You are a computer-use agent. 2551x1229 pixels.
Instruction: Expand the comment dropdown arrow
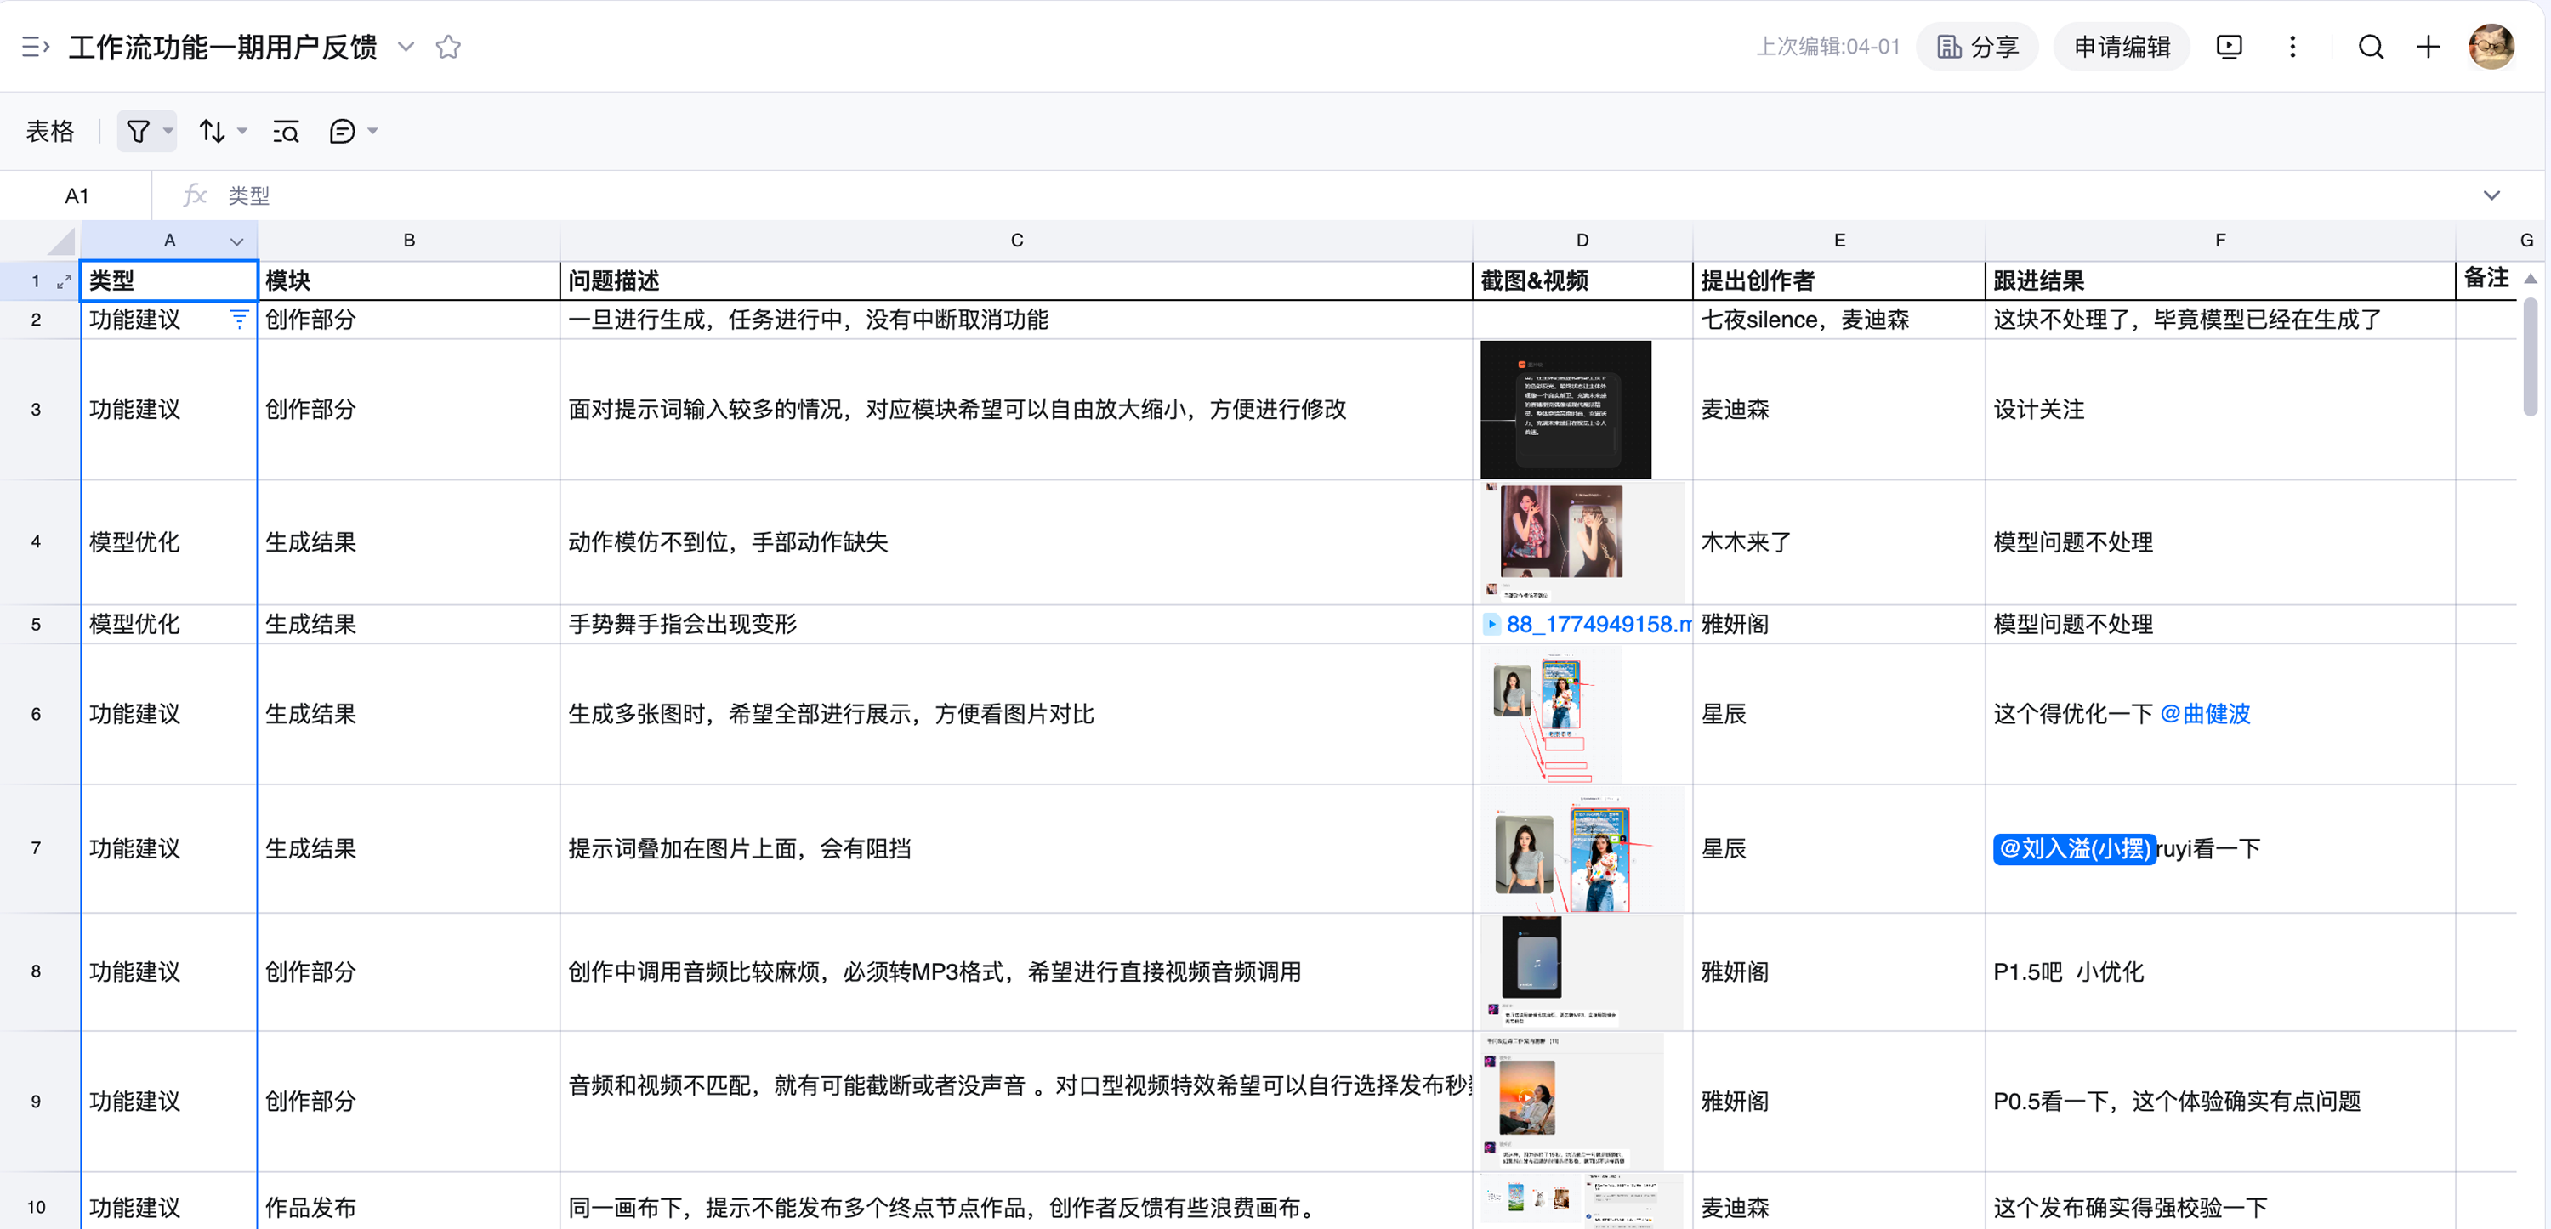(x=373, y=131)
